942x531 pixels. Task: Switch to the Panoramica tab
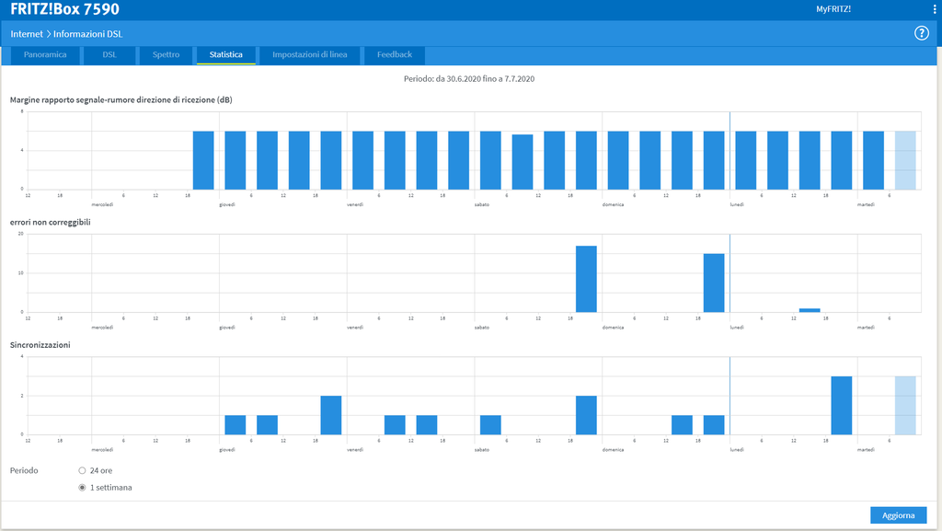point(45,55)
